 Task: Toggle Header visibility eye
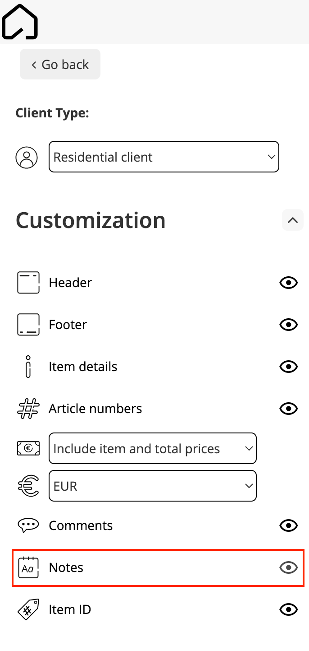coord(289,283)
